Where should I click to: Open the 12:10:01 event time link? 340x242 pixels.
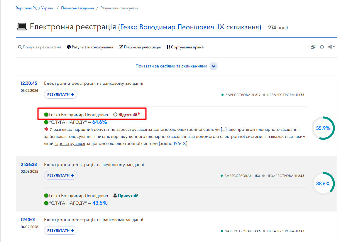[x=28, y=220]
